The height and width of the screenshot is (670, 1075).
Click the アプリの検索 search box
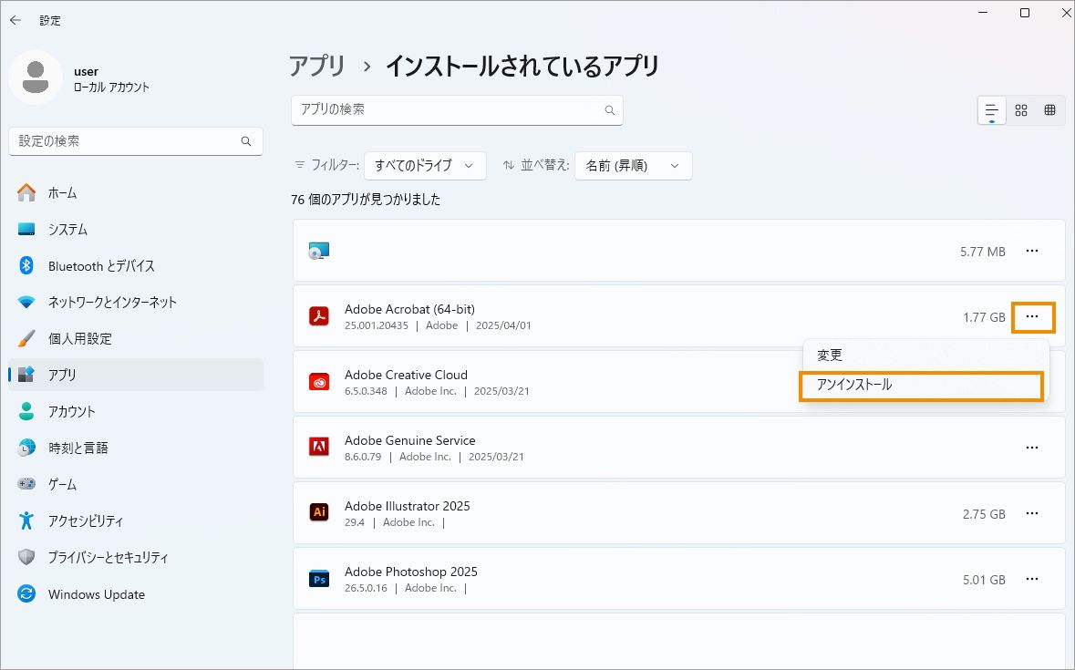coord(456,108)
